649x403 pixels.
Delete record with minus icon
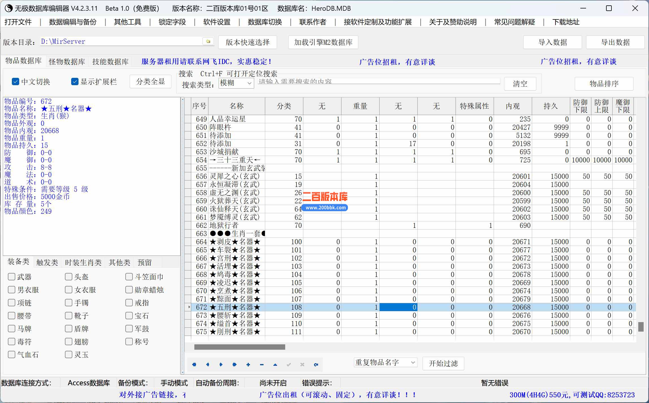(x=262, y=364)
